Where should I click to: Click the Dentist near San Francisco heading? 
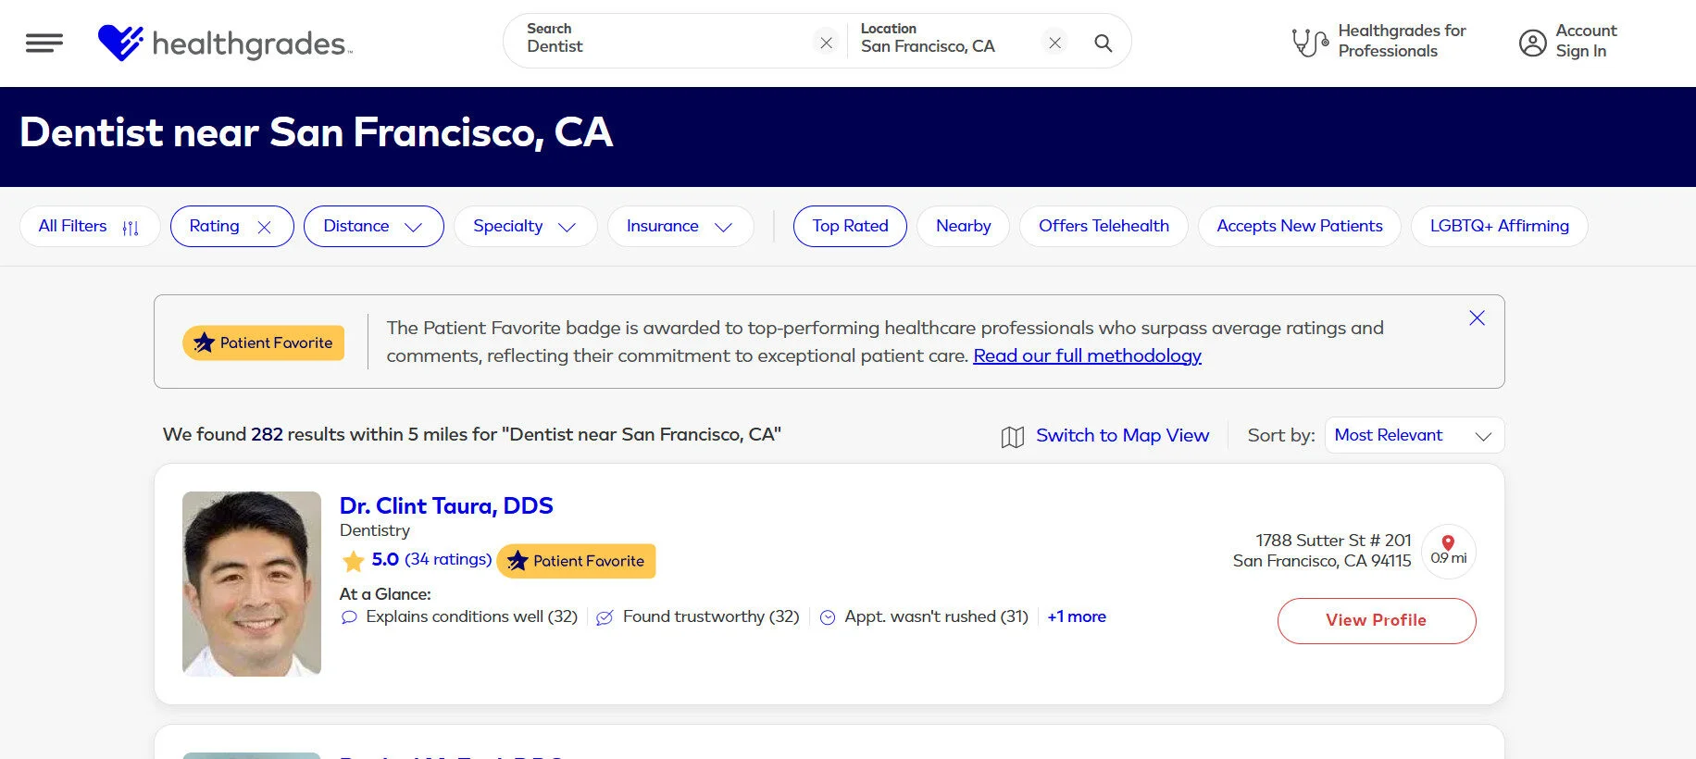click(x=317, y=132)
